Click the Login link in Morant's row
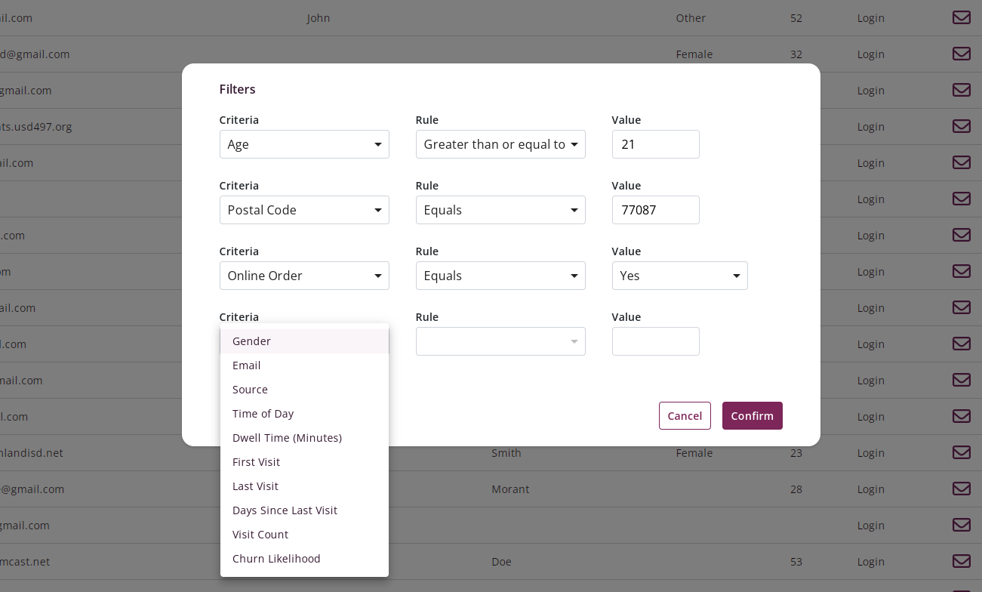Image resolution: width=982 pixels, height=592 pixels. 870,489
